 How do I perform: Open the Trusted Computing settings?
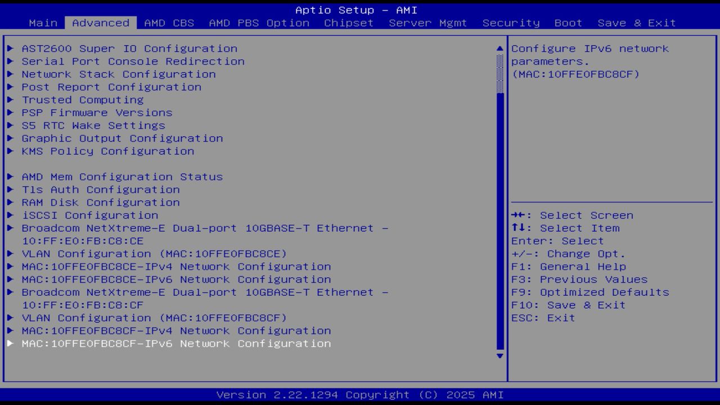click(x=83, y=100)
